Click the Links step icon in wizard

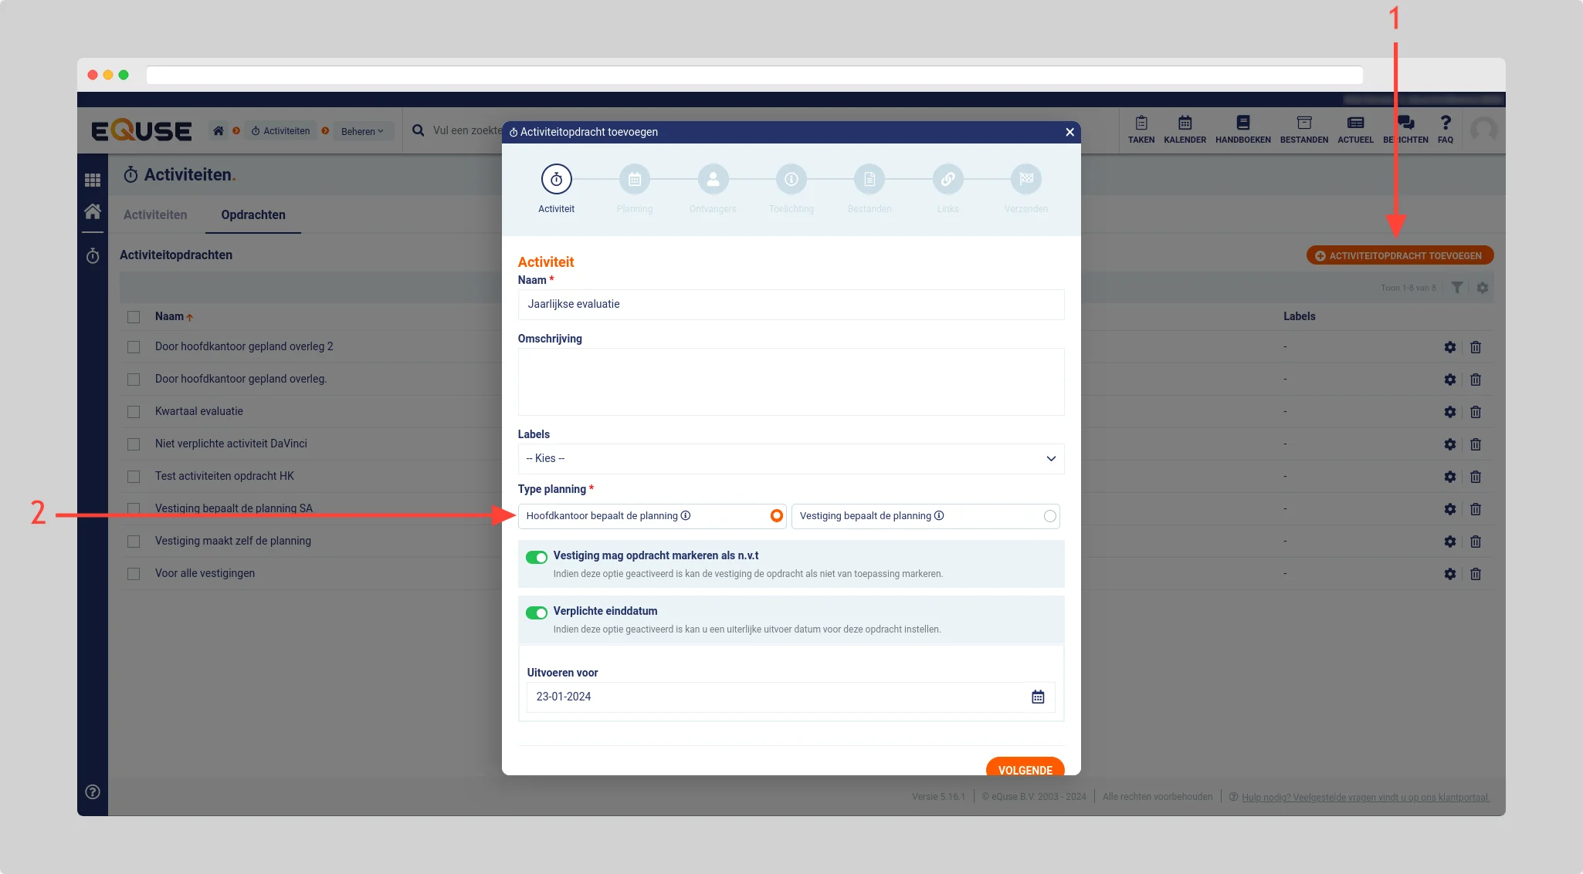[947, 179]
